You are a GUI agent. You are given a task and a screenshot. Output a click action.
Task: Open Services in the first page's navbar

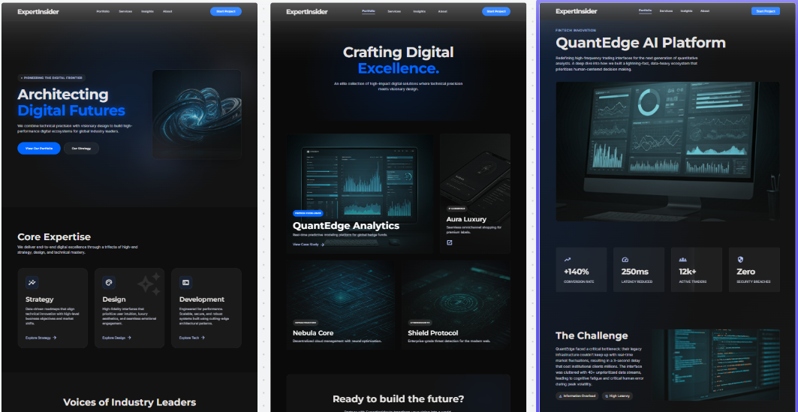point(125,11)
